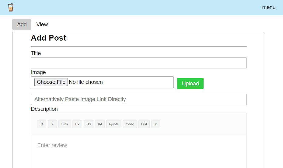
Task: Switch to the View tab
Action: (42, 25)
